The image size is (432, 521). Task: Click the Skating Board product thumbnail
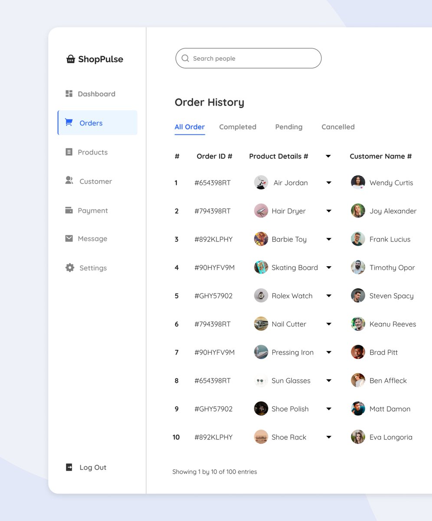(261, 267)
